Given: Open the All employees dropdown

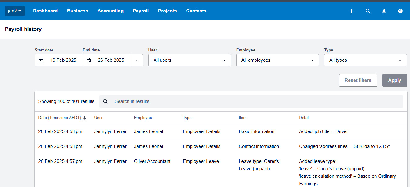Looking at the screenshot, I should pyautogui.click(x=277, y=60).
